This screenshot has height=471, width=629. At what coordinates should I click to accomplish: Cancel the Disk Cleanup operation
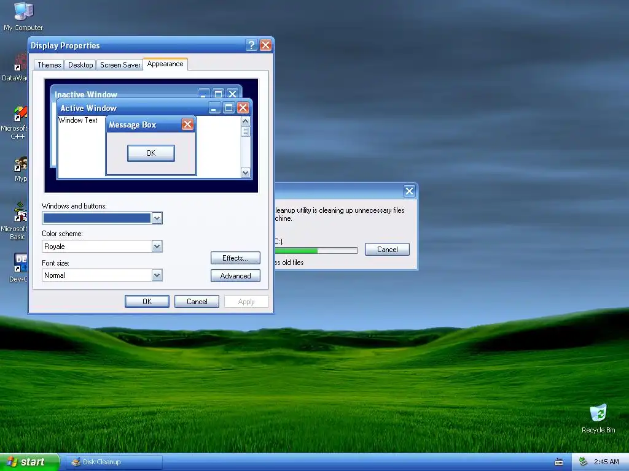tap(387, 250)
